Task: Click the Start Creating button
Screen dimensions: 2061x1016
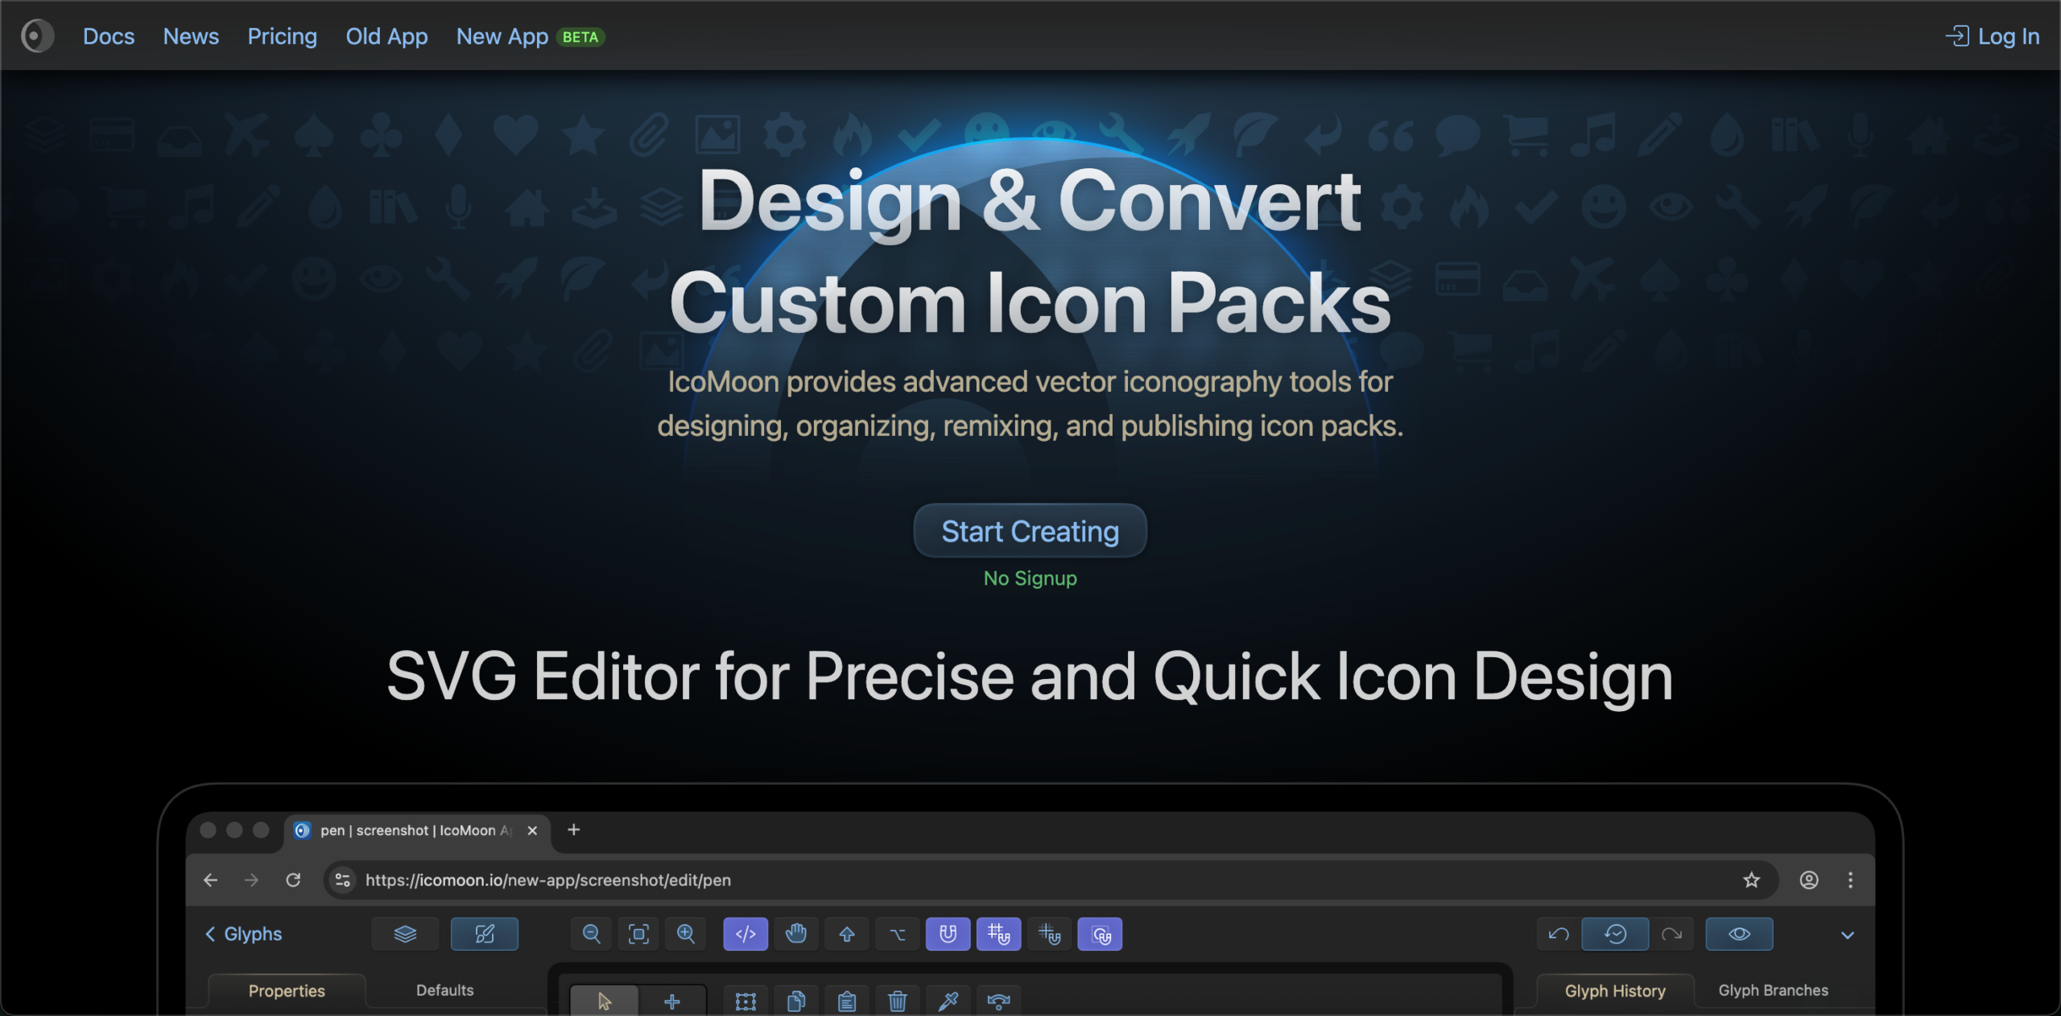Action: tap(1030, 531)
